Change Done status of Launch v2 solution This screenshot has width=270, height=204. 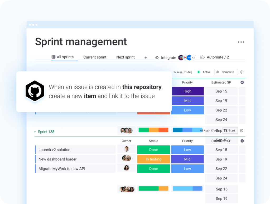[153, 150]
